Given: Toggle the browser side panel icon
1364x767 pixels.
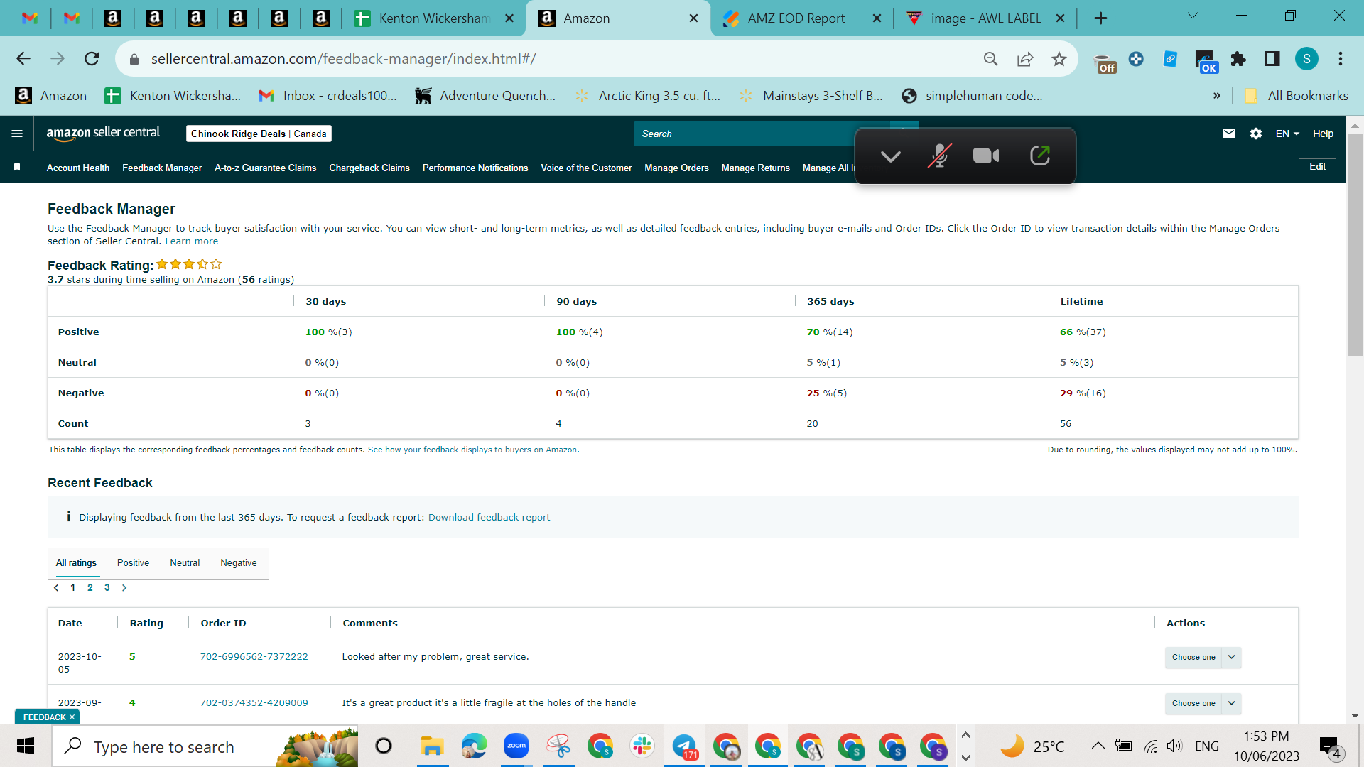Looking at the screenshot, I should [x=1272, y=59].
